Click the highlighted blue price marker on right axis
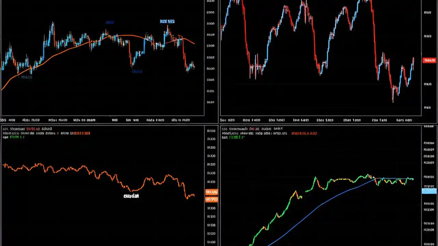This screenshot has width=438, height=246. [429, 191]
